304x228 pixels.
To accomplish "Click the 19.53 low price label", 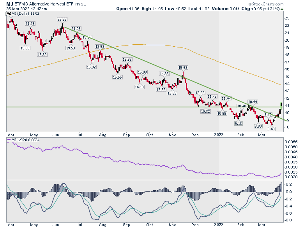I will point(71,48).
